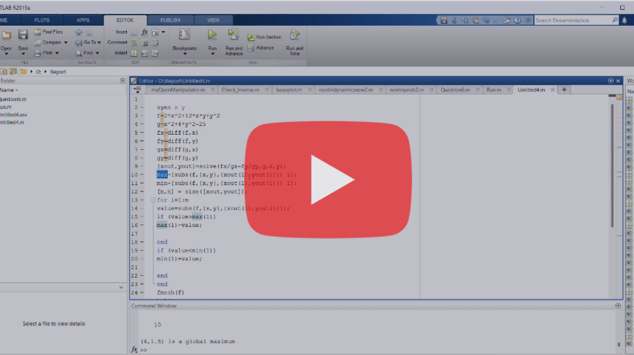Toggle breakpoint on line 10 dash
This screenshot has height=355, width=634.
point(143,175)
